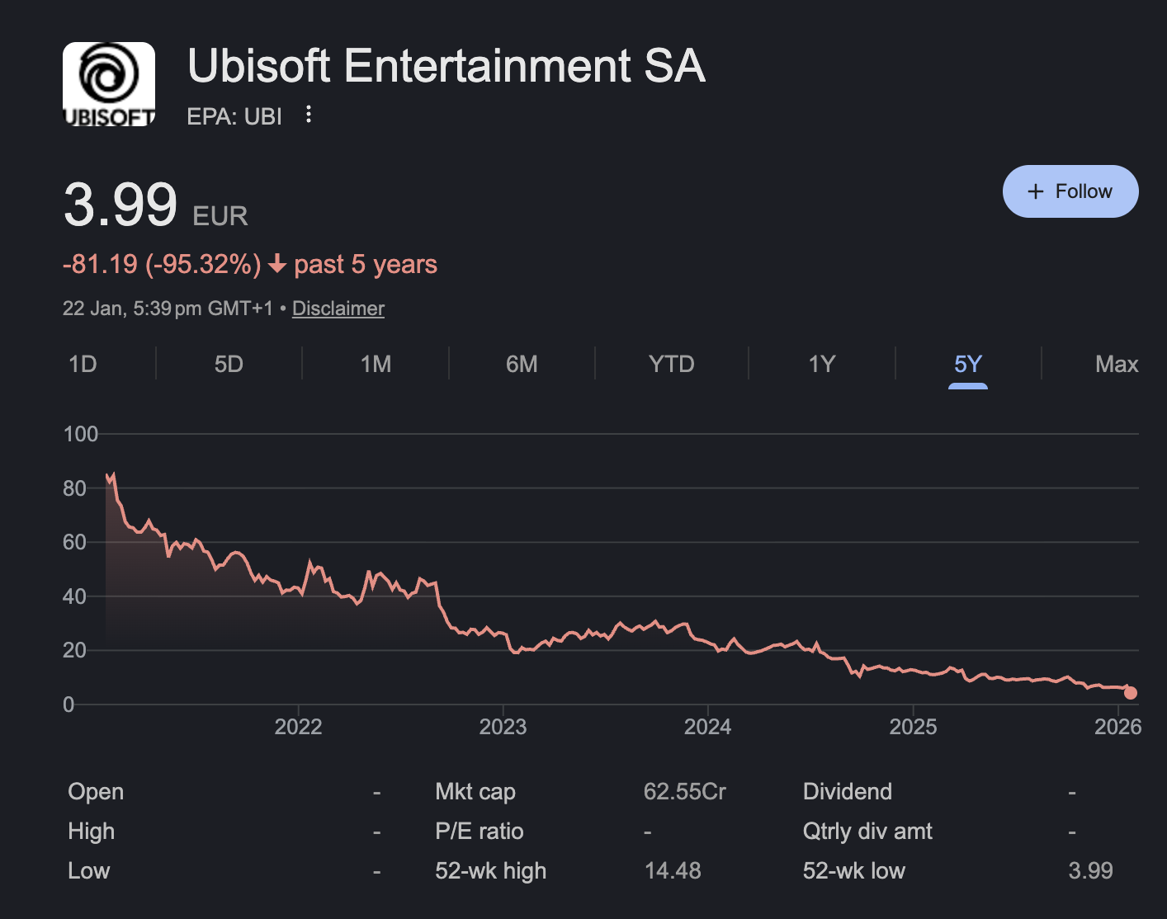1167x919 pixels.
Task: Click the 3.99 EUR price heading
Action: click(120, 205)
